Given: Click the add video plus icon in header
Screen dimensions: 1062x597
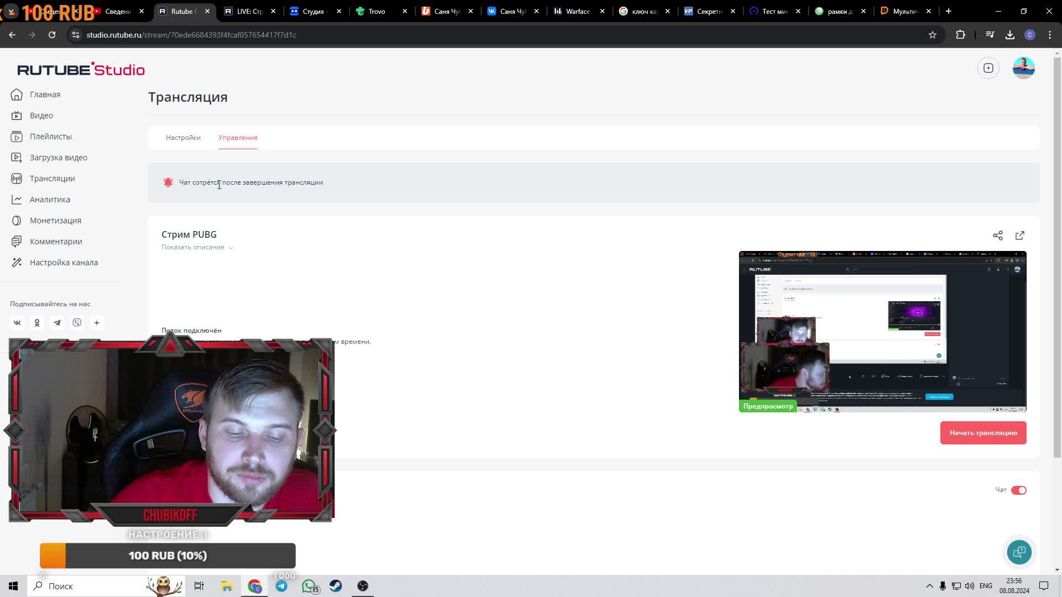Looking at the screenshot, I should [x=988, y=68].
